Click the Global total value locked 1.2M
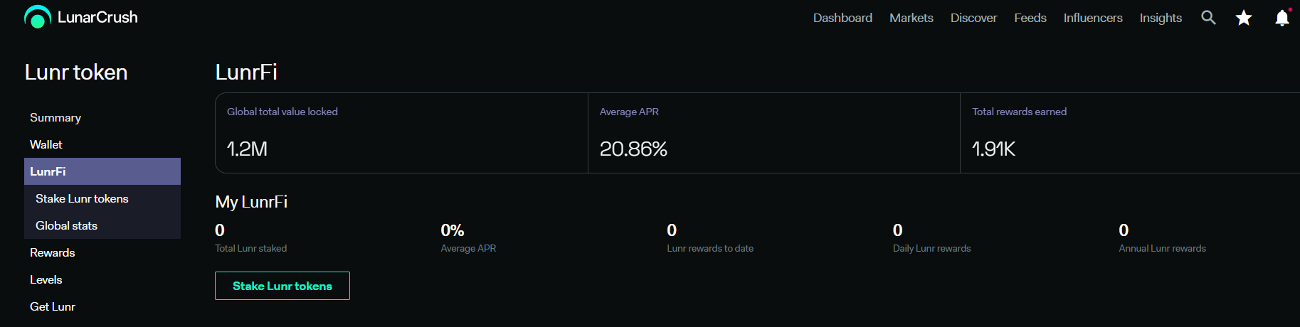This screenshot has width=1300, height=327. point(247,149)
